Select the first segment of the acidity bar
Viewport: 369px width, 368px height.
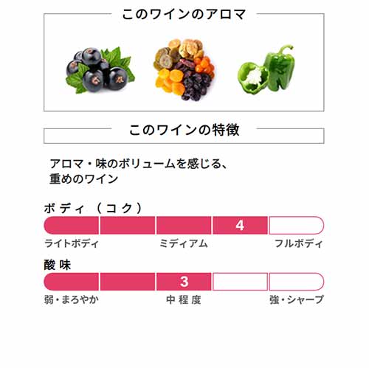click(x=72, y=282)
